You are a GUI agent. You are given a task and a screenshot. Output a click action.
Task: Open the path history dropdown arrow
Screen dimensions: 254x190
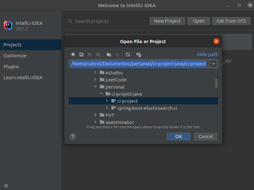coord(214,64)
